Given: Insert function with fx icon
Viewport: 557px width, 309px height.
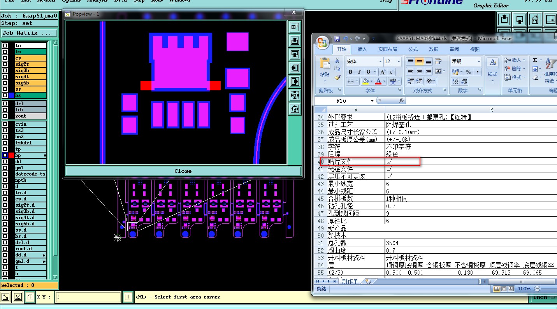Looking at the screenshot, I should 402,100.
